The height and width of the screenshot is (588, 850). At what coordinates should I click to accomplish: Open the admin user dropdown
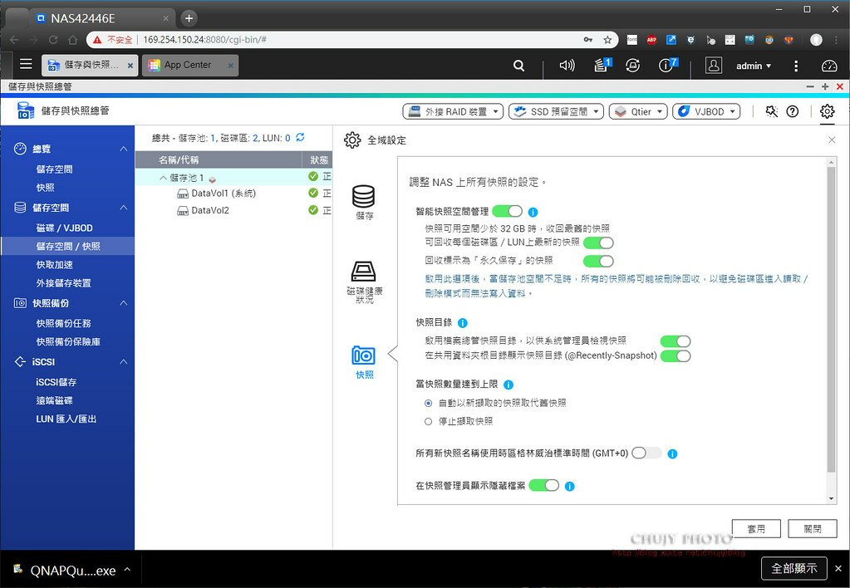pyautogui.click(x=753, y=66)
